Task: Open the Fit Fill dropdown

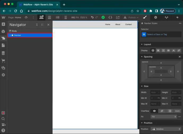Action: click(x=164, y=117)
